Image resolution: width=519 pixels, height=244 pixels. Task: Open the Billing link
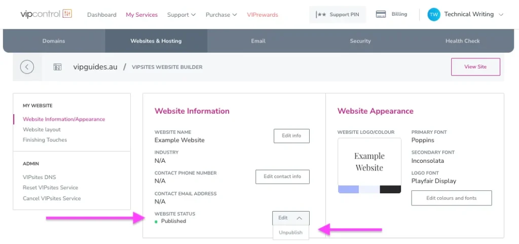coord(399,14)
